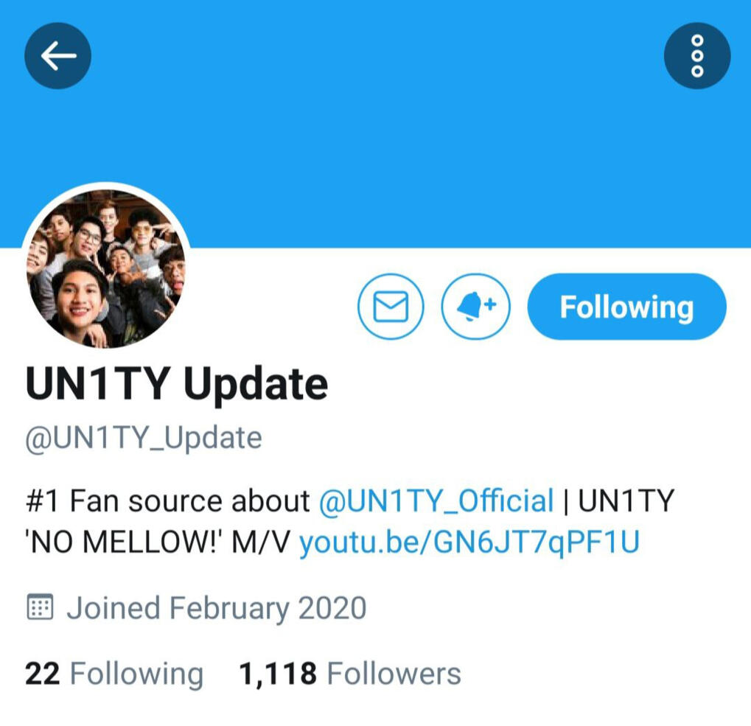Tap the envelope message icon
Image resolution: width=751 pixels, height=726 pixels.
[391, 307]
